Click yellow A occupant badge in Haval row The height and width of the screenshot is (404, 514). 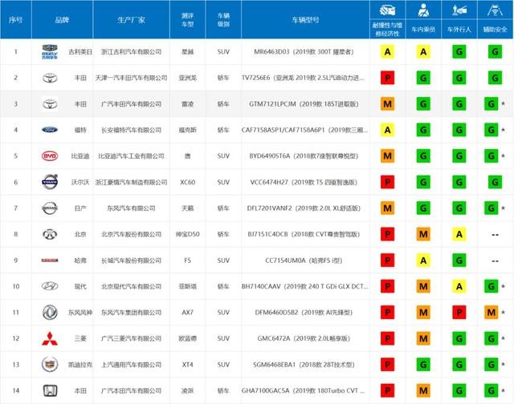coord(423,261)
